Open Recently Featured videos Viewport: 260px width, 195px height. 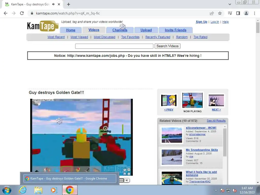click(158, 37)
